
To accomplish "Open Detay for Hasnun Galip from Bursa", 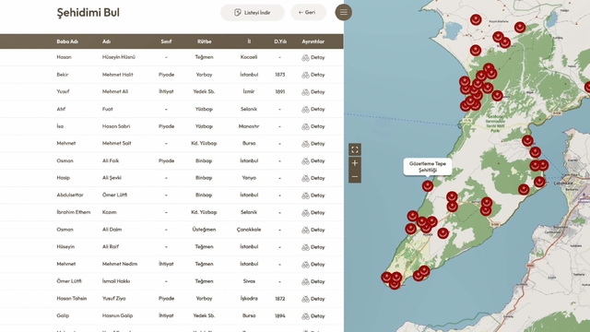I will click(313, 316).
